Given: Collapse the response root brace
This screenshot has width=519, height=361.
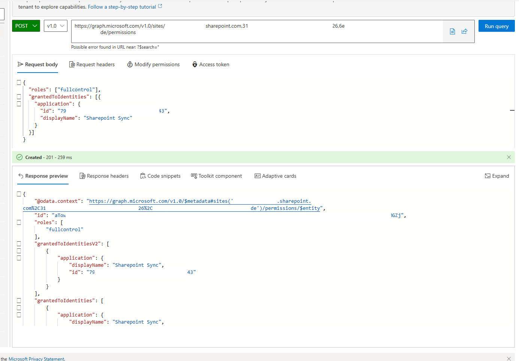Looking at the screenshot, I should (19, 194).
